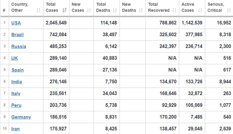Click New Deaths sort arrows
This screenshot has height=134, width=233.
coord(141,10)
